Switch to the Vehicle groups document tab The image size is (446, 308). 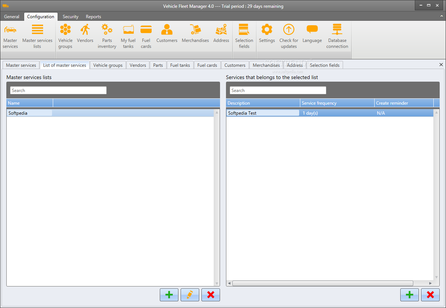(x=108, y=65)
